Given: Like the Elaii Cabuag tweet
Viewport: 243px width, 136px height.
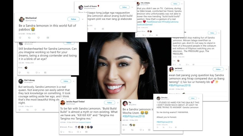Looking at the screenshot, I should coord(35,110).
